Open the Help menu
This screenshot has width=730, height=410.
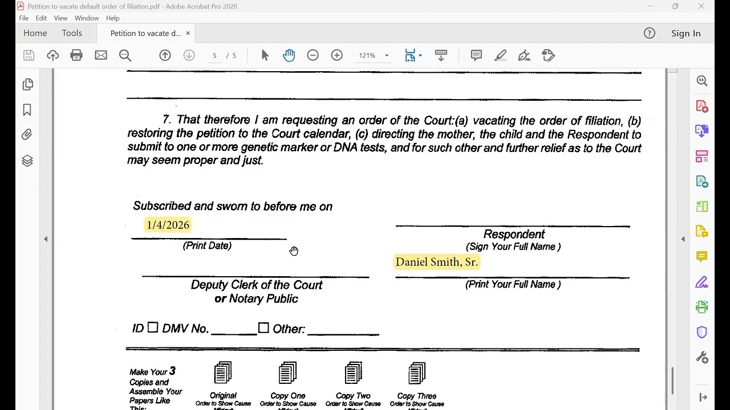pyautogui.click(x=112, y=18)
